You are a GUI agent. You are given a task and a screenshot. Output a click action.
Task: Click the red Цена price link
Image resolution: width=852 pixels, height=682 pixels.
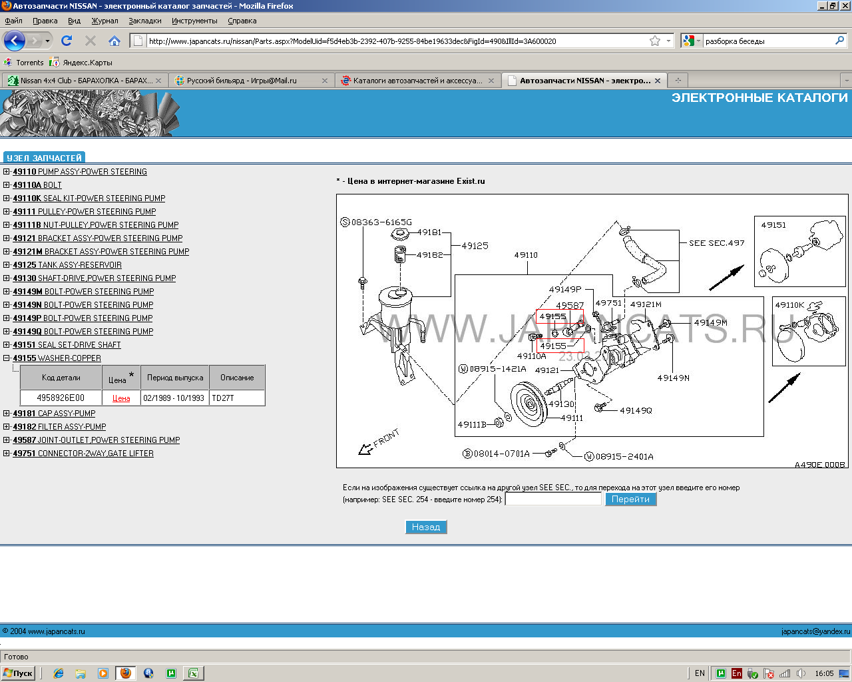coord(121,398)
